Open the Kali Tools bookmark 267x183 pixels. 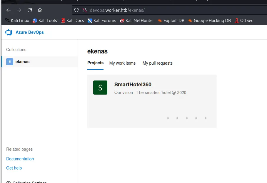pos(45,21)
